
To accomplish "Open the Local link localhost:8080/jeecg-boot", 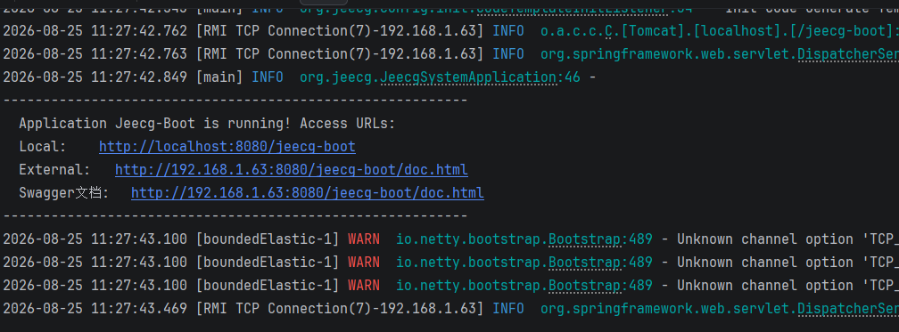I will coord(227,147).
